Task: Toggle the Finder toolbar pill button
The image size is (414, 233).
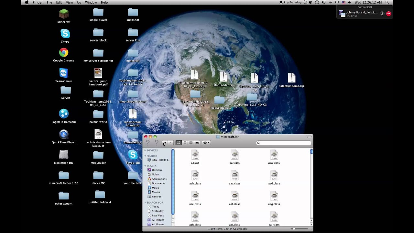Action: click(x=309, y=137)
